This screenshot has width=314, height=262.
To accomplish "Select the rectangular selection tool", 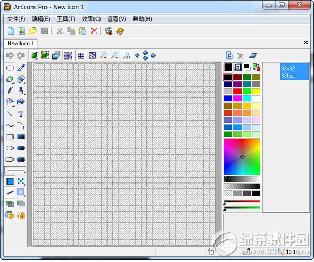I will (x=10, y=68).
